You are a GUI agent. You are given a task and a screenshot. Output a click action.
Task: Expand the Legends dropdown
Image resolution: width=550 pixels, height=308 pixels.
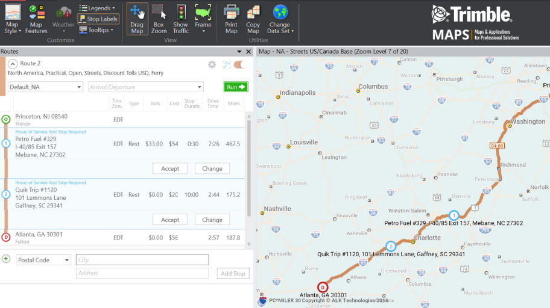click(97, 8)
